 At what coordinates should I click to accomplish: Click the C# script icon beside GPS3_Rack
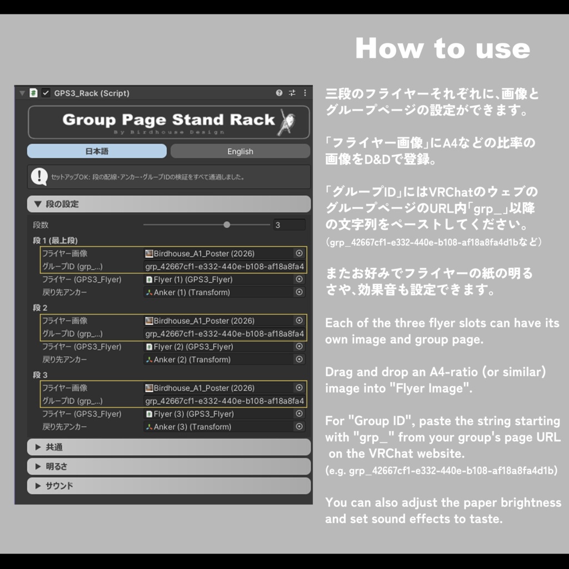pyautogui.click(x=33, y=93)
